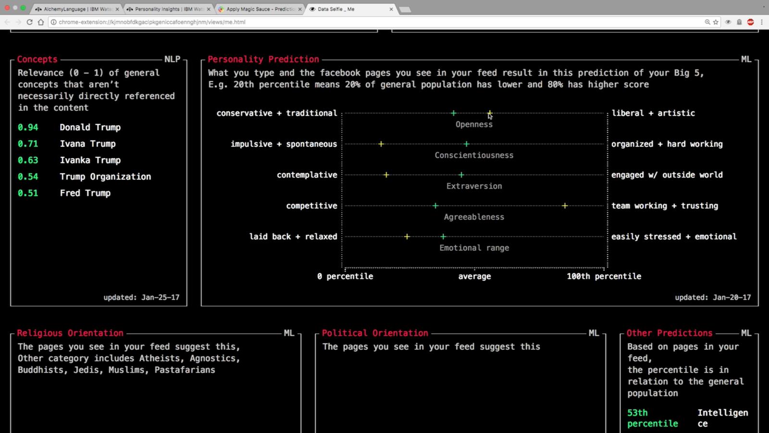This screenshot has height=433, width=769.
Task: Click the Religious Orientation heading
Action: [70, 333]
